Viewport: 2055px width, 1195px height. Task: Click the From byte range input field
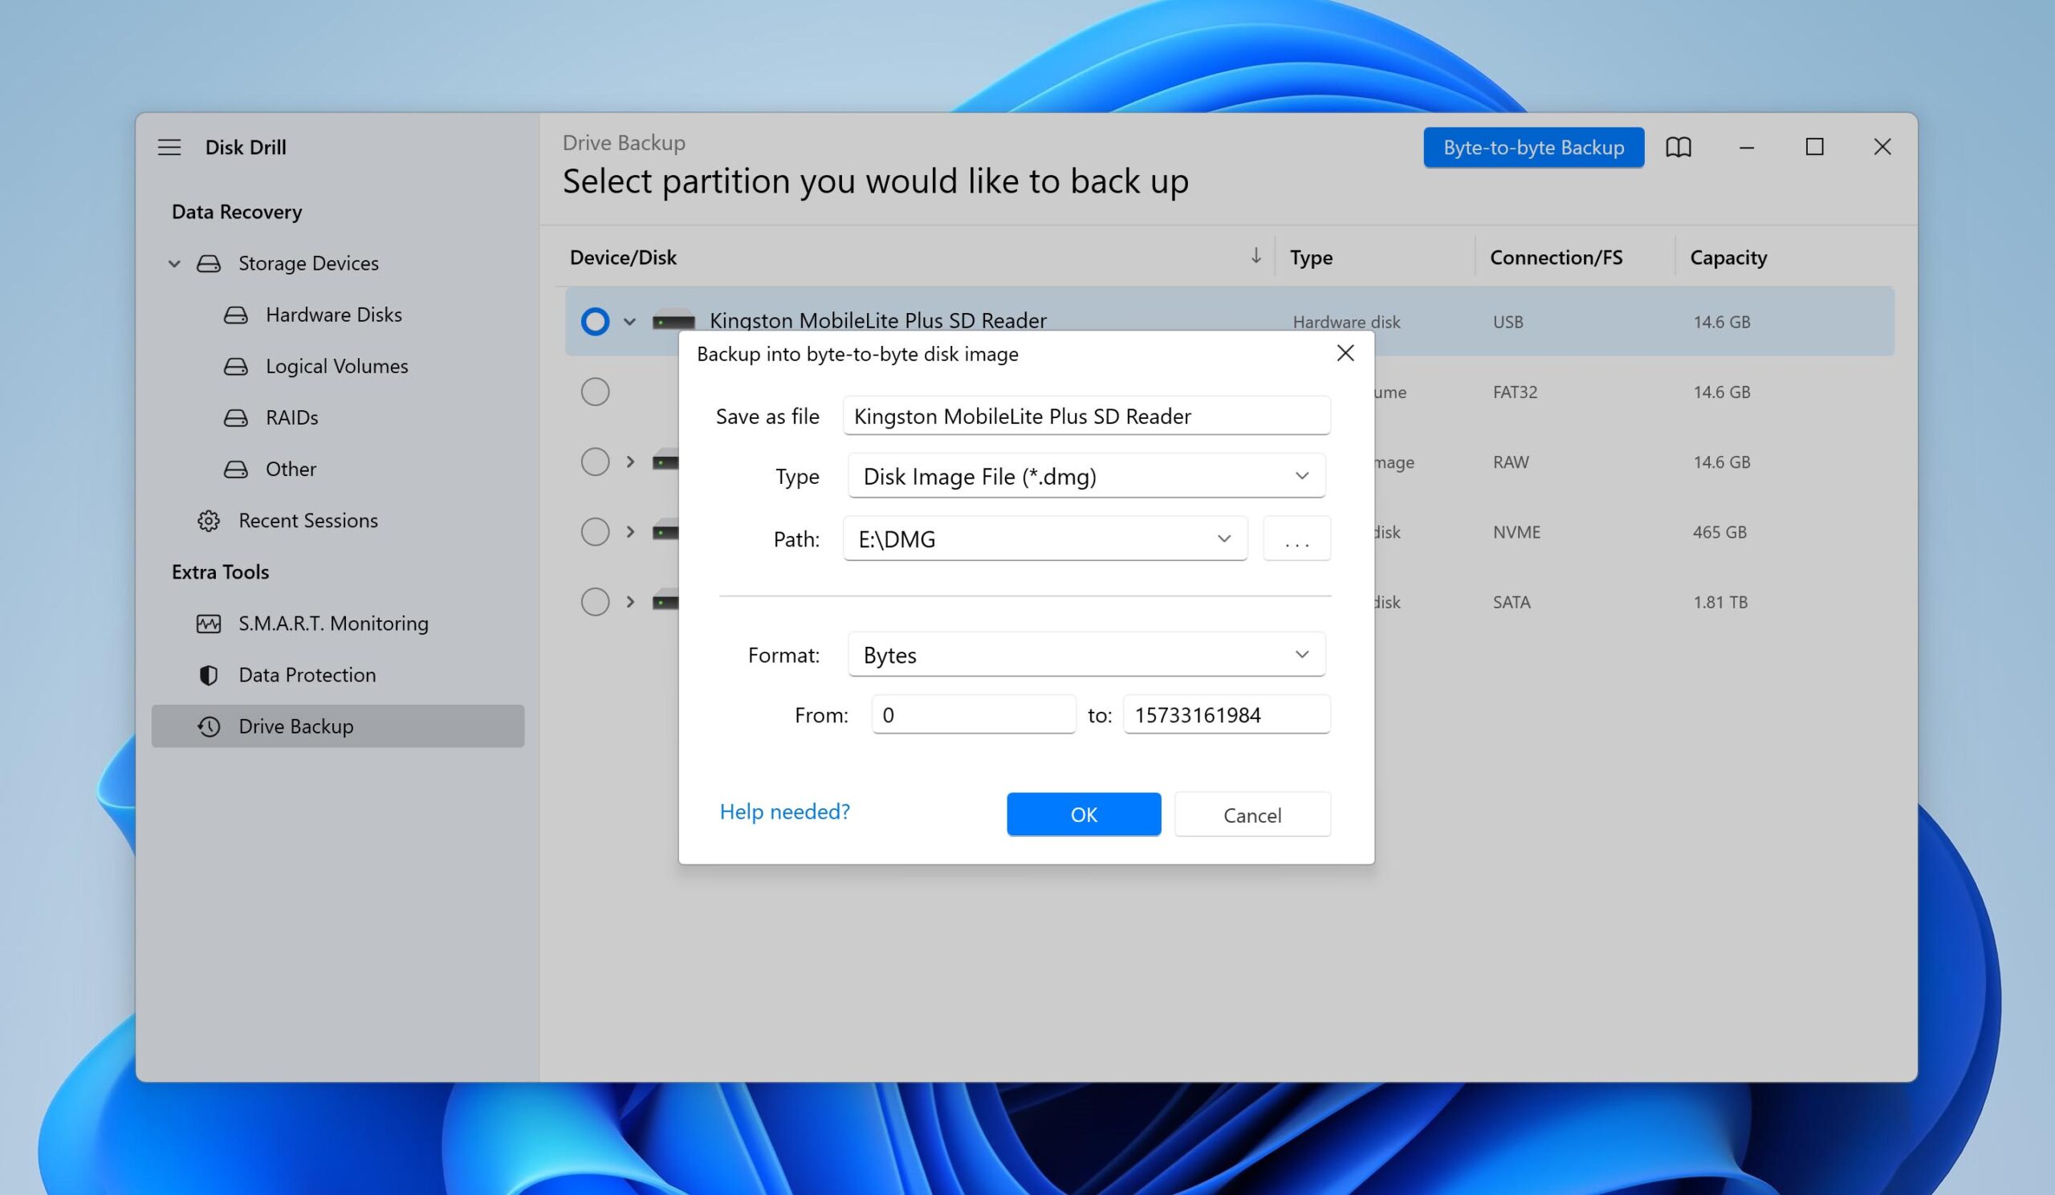click(975, 714)
